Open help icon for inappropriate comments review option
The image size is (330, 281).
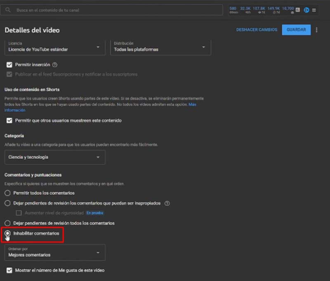click(167, 203)
